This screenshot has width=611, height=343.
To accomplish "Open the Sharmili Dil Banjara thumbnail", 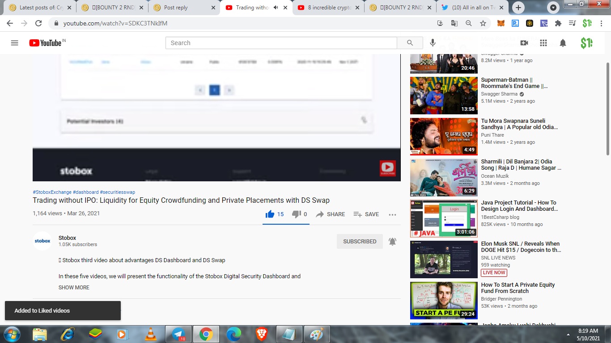I will (x=444, y=178).
